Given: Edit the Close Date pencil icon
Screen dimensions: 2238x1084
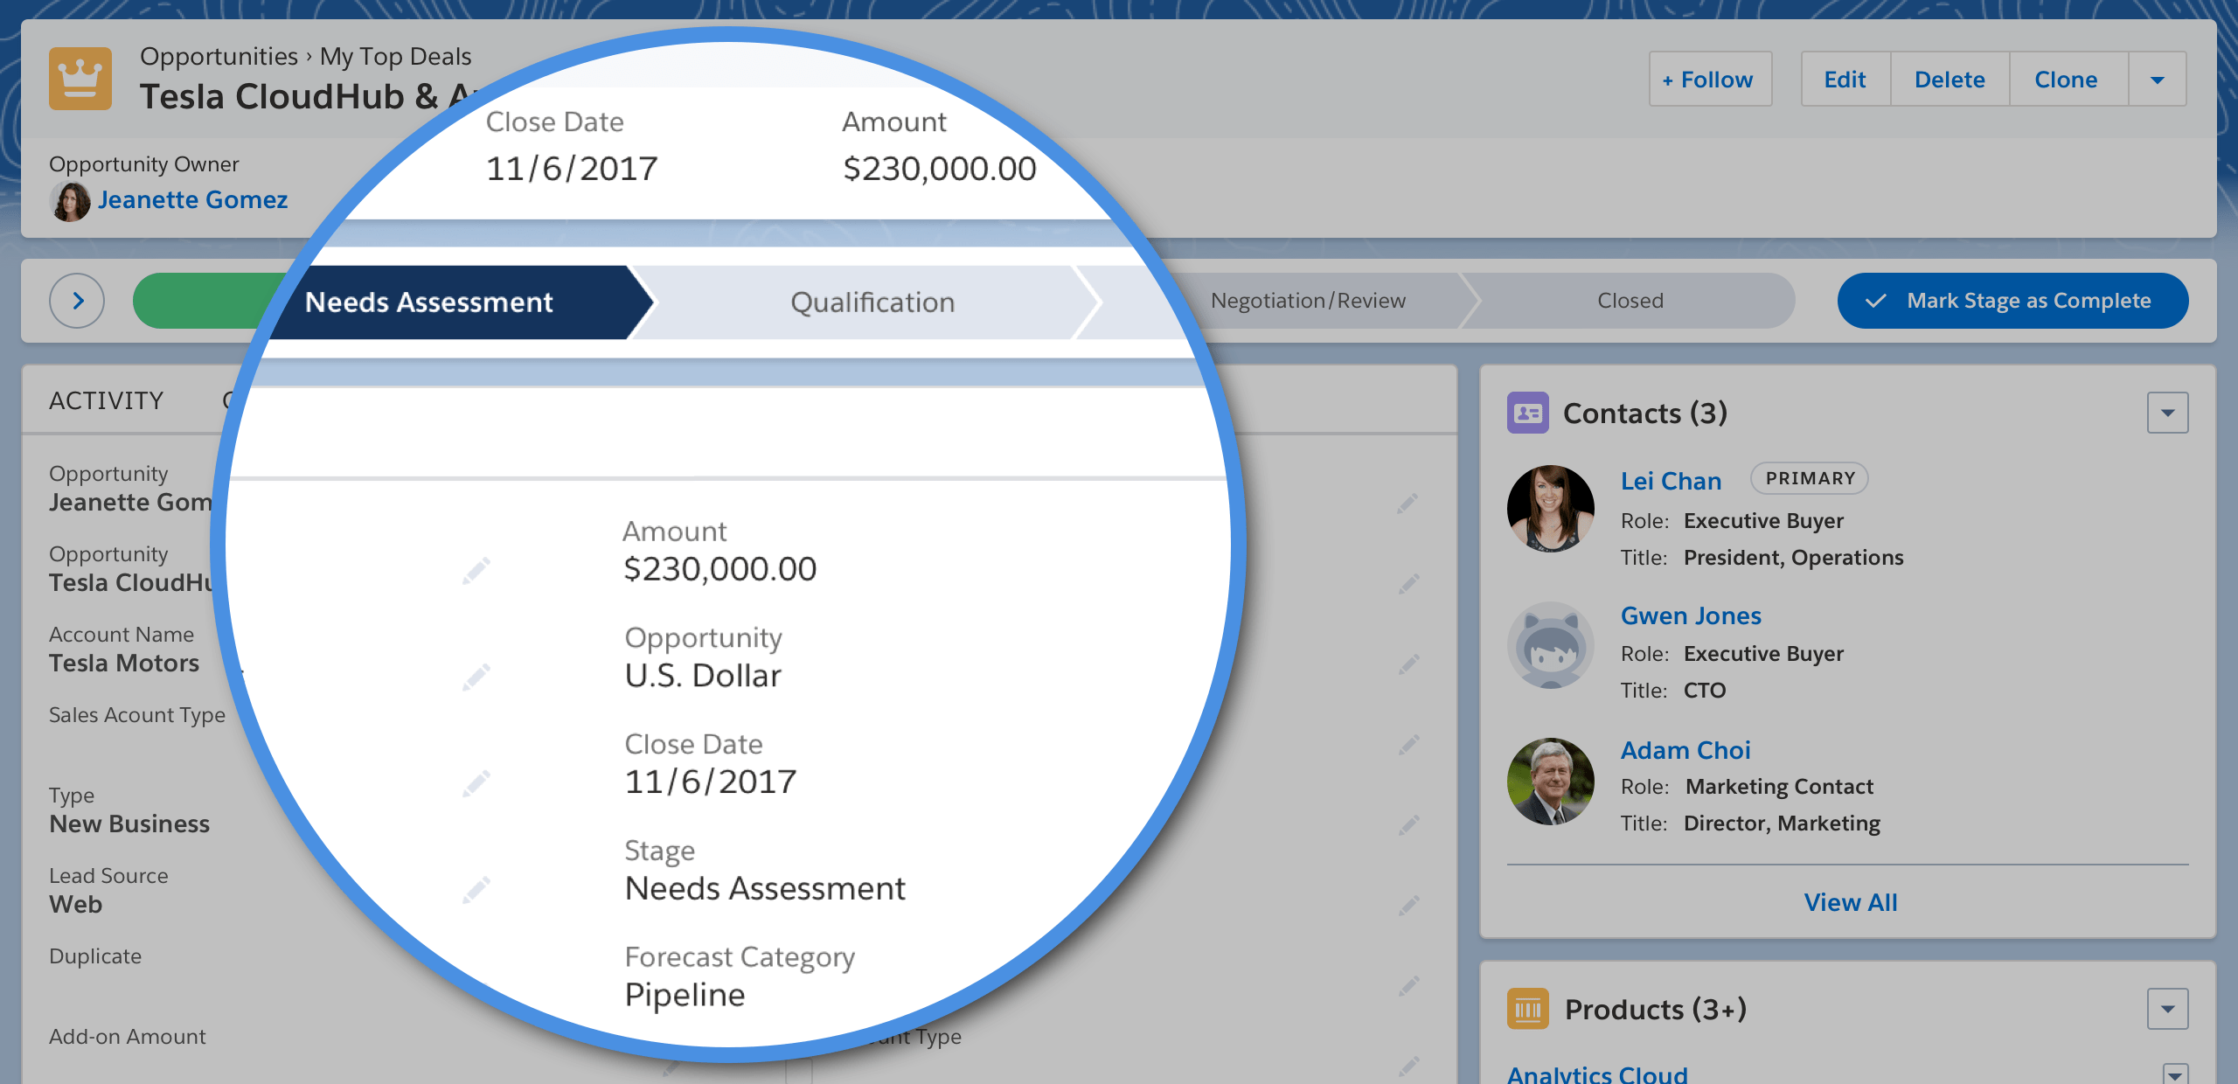Looking at the screenshot, I should 476,784.
